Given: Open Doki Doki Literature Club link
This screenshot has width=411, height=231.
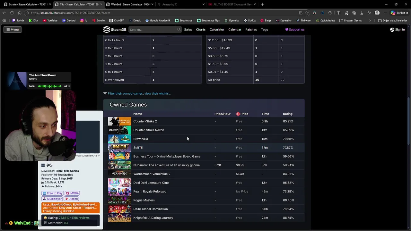Looking at the screenshot, I should (151, 183).
